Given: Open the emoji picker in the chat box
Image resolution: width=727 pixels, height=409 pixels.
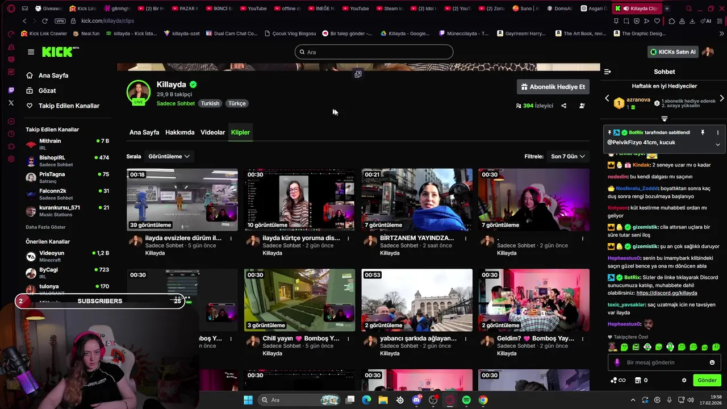Looking at the screenshot, I should click(712, 362).
